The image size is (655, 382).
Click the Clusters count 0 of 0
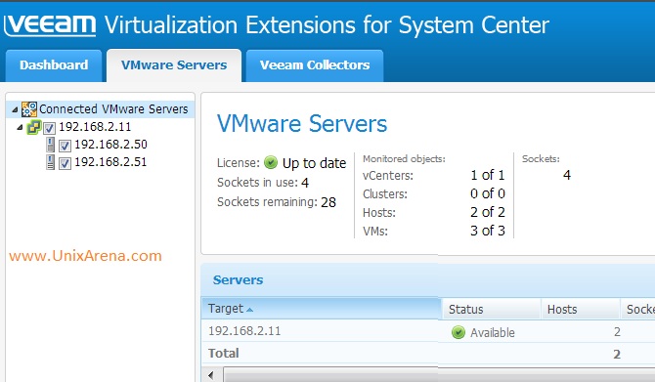(488, 193)
